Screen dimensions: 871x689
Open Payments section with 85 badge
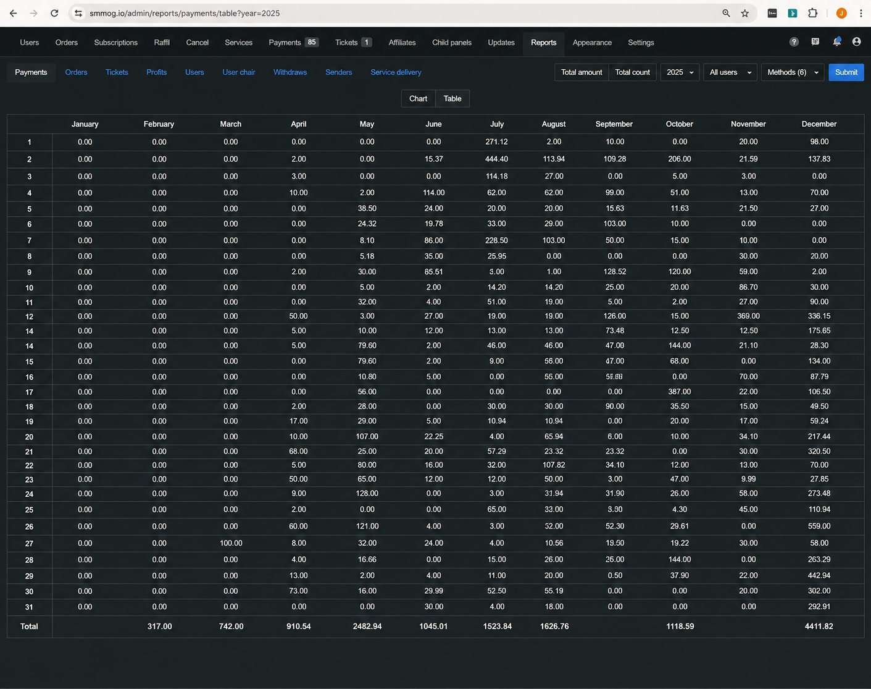pyautogui.click(x=293, y=43)
